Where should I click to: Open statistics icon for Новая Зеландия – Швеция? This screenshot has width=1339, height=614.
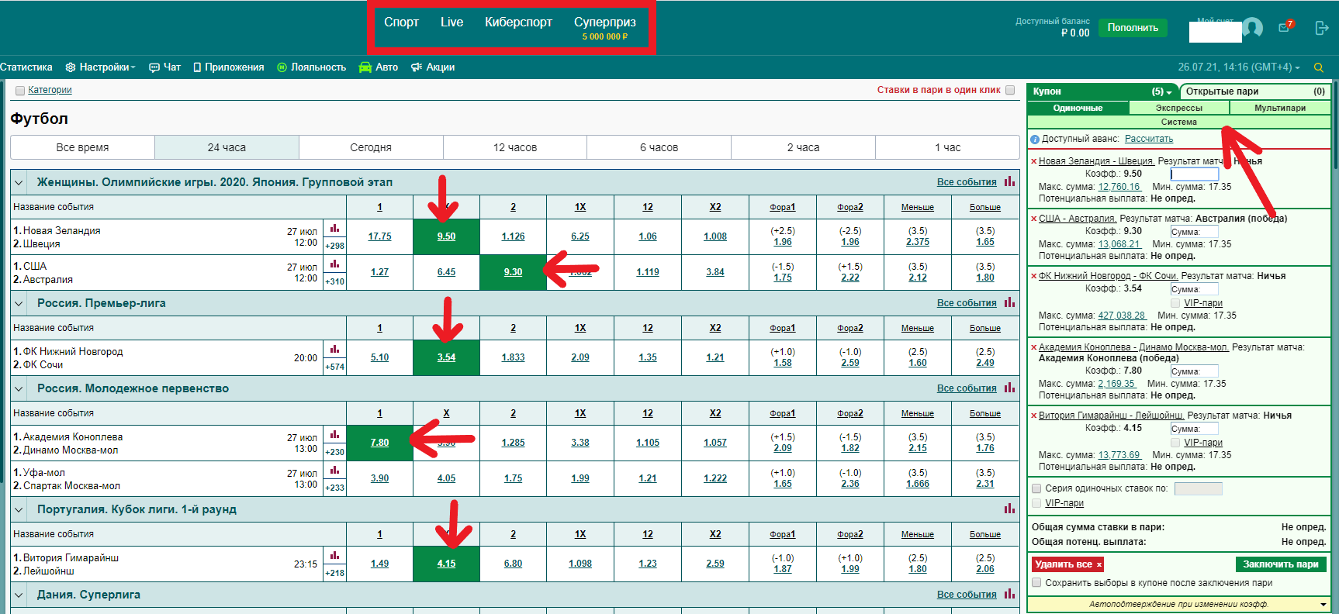334,229
